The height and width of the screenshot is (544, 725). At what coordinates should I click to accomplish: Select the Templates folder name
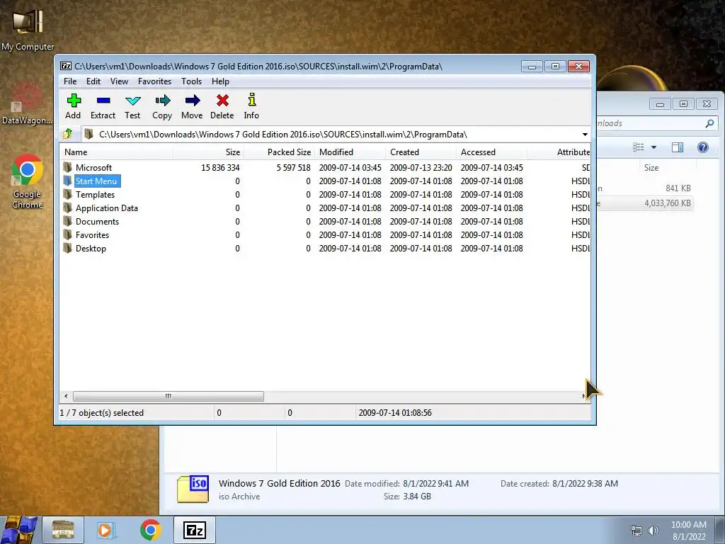click(x=96, y=194)
